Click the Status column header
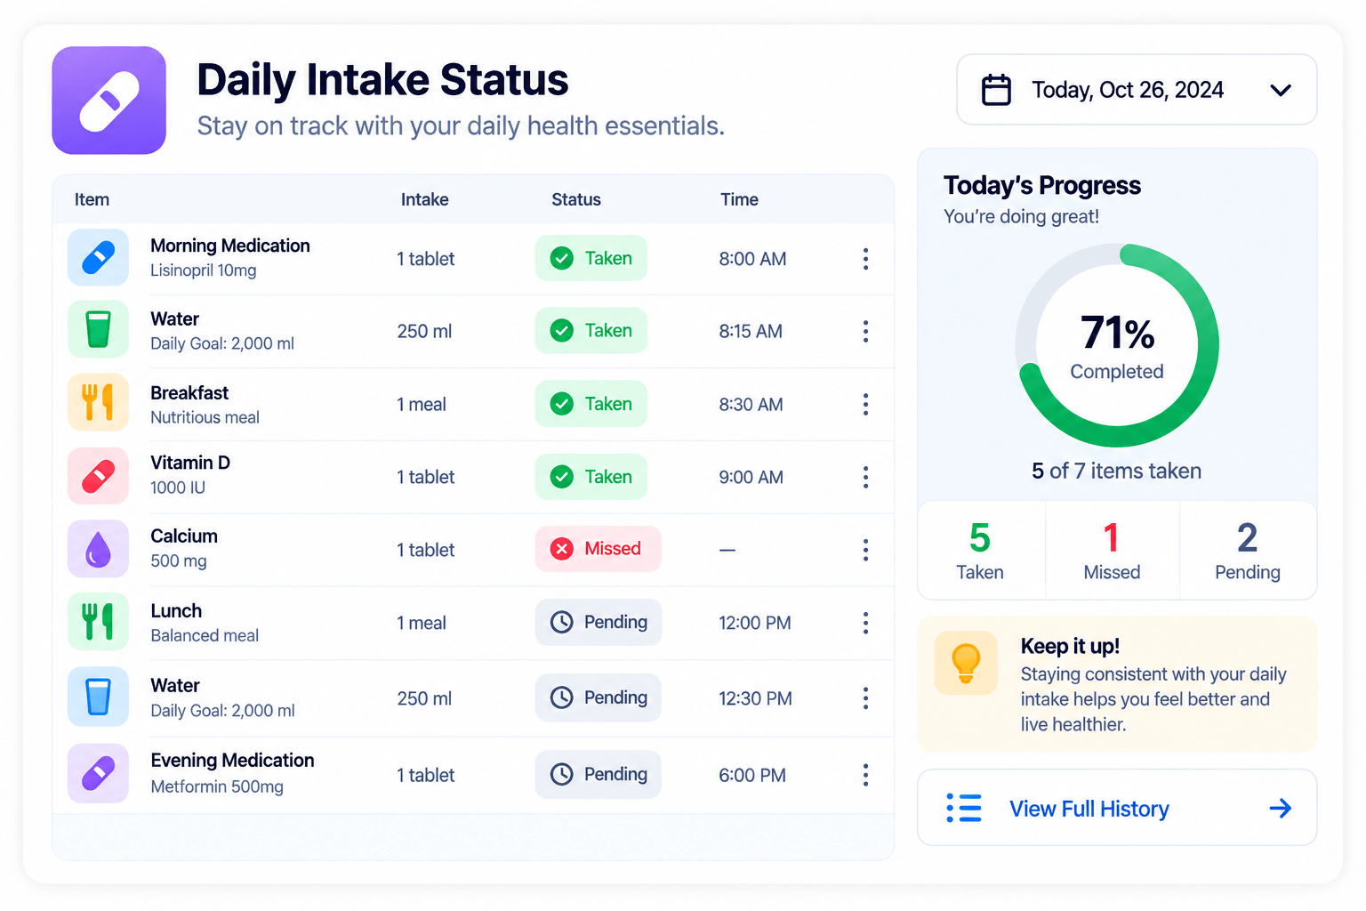Image resolution: width=1366 pixels, height=911 pixels. [x=576, y=199]
